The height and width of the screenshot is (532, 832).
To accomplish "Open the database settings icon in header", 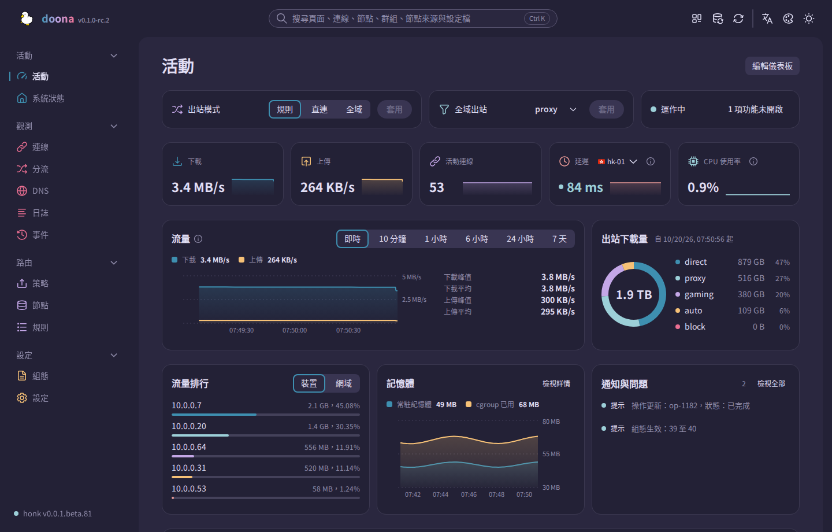I will click(718, 19).
